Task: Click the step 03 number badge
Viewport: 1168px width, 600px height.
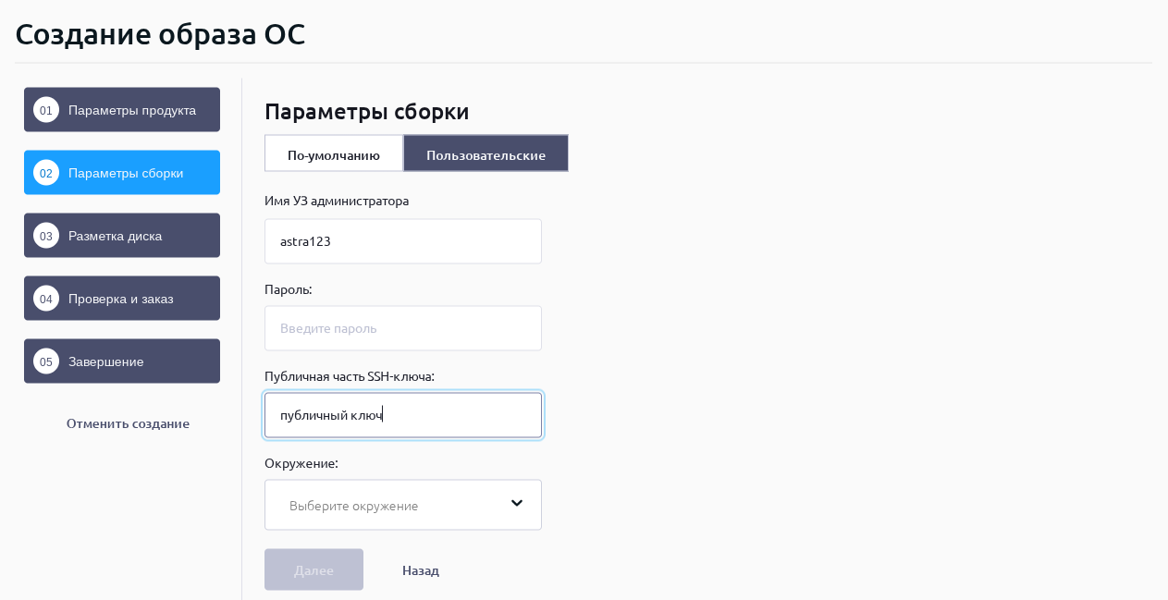Action: coord(46,236)
